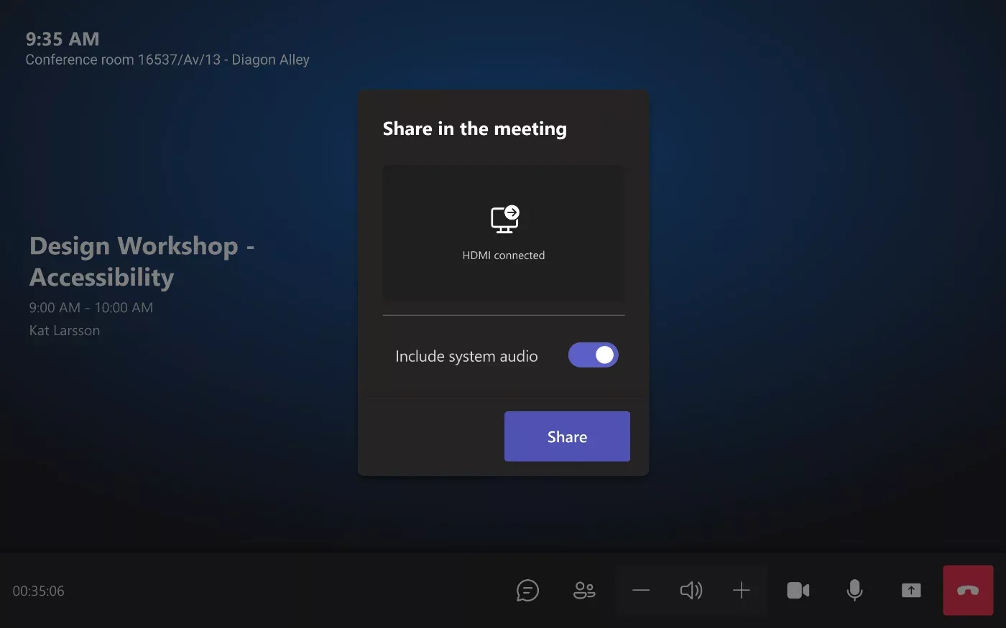Mute the microphone icon
This screenshot has width=1006, height=628.
coord(854,591)
